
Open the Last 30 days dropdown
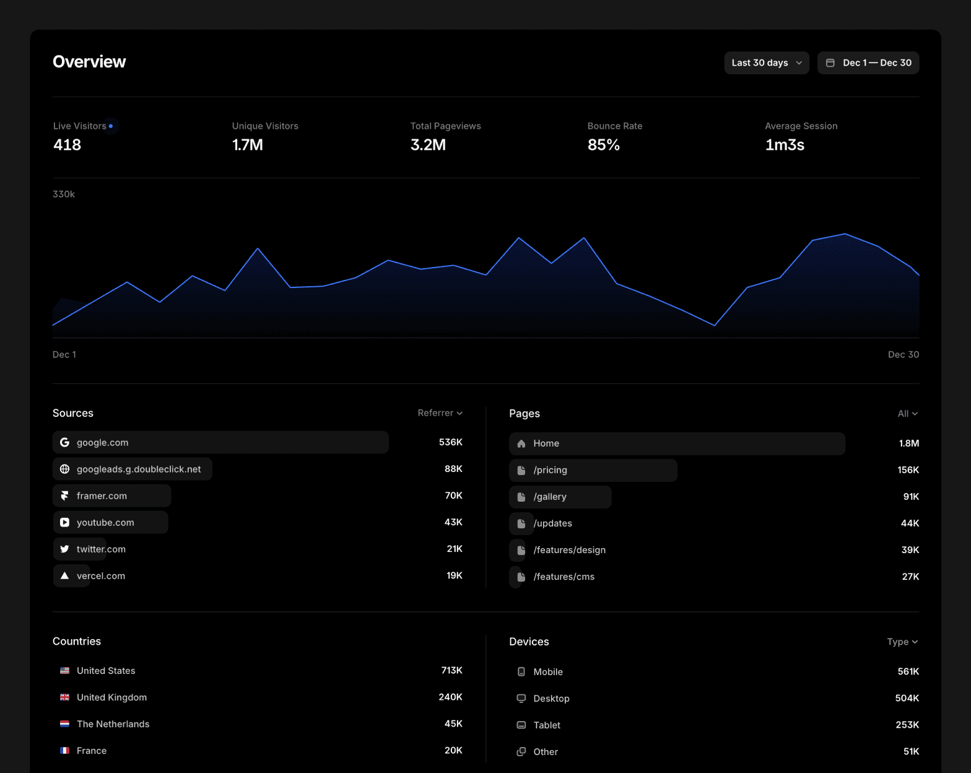tap(766, 63)
